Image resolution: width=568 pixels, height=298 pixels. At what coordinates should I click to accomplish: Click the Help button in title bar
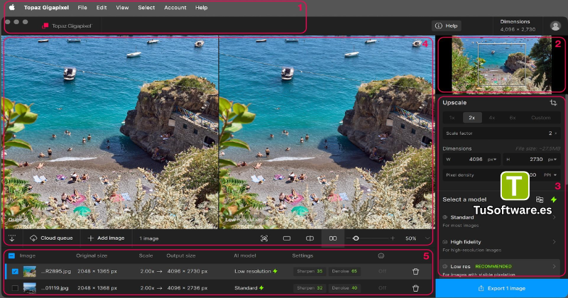[x=447, y=26]
